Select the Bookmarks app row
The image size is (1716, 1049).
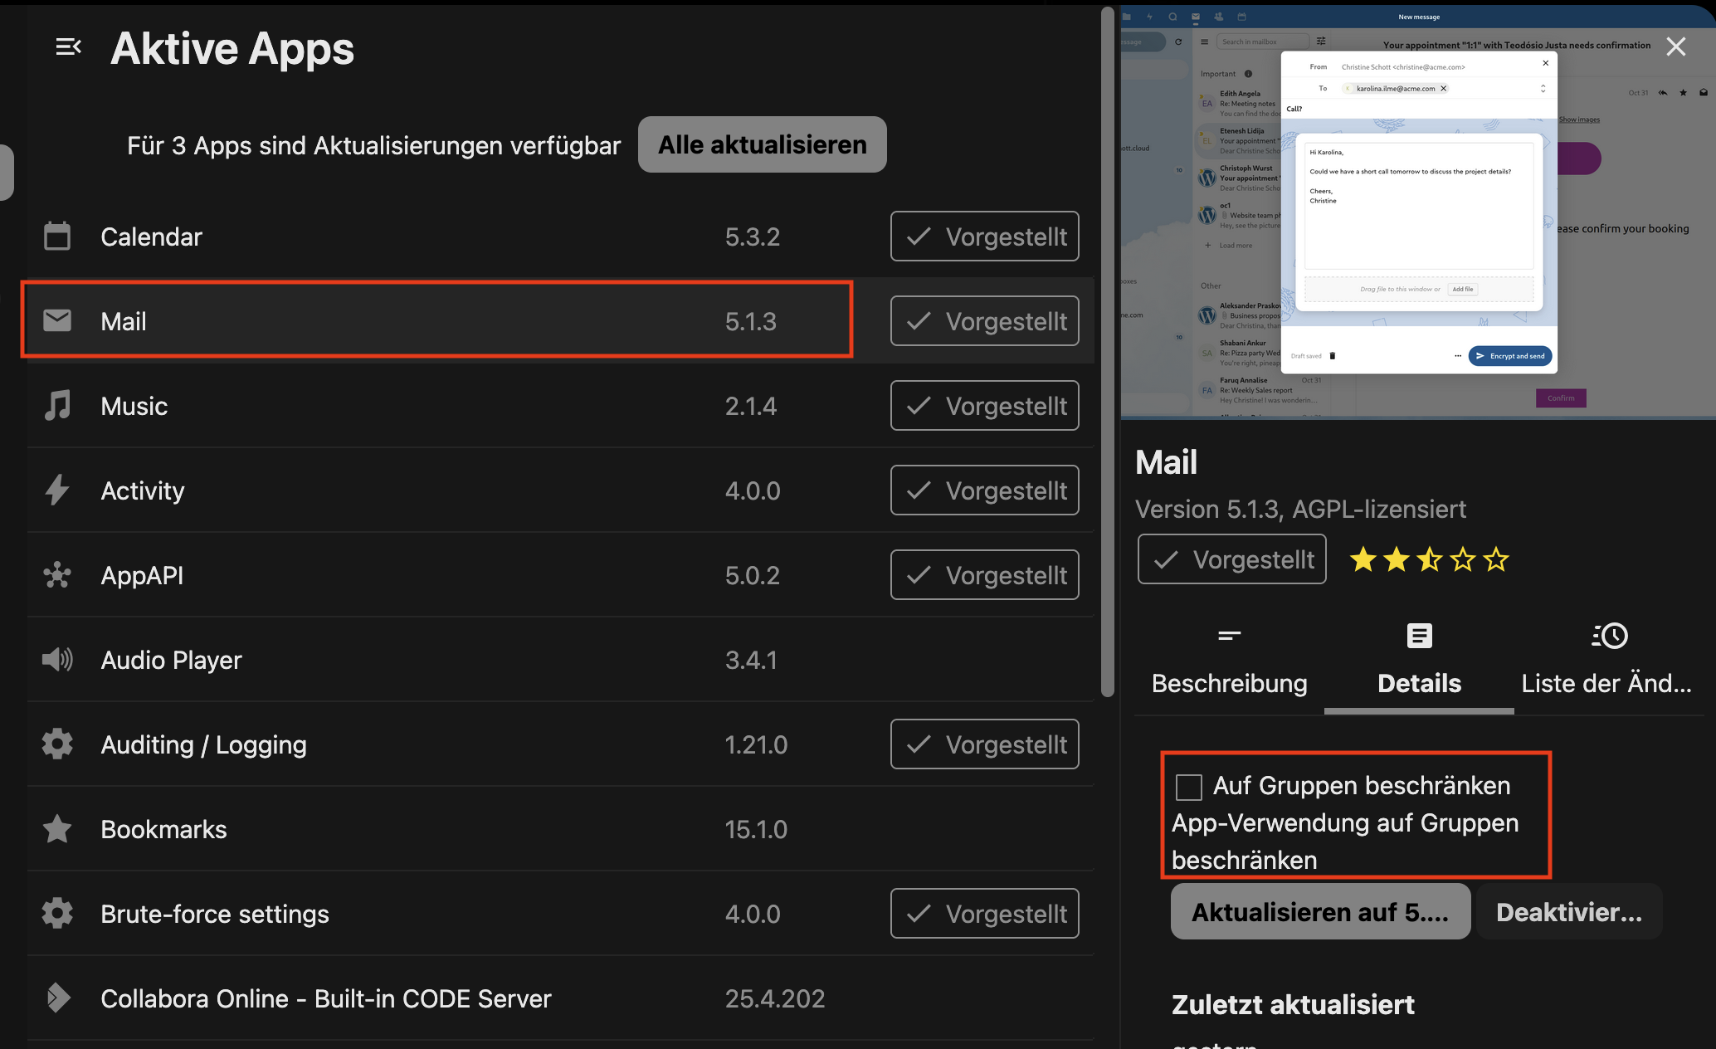pos(560,829)
